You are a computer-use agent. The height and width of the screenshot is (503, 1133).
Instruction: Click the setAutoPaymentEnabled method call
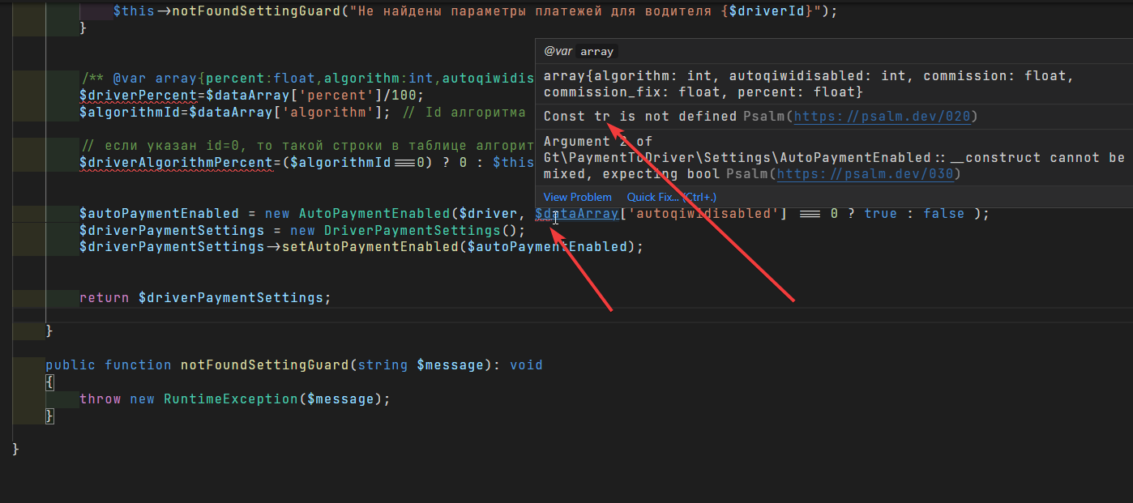tap(373, 246)
